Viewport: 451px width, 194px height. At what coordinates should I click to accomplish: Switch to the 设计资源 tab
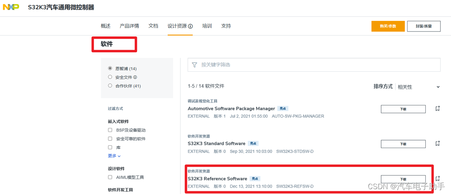pyautogui.click(x=178, y=26)
